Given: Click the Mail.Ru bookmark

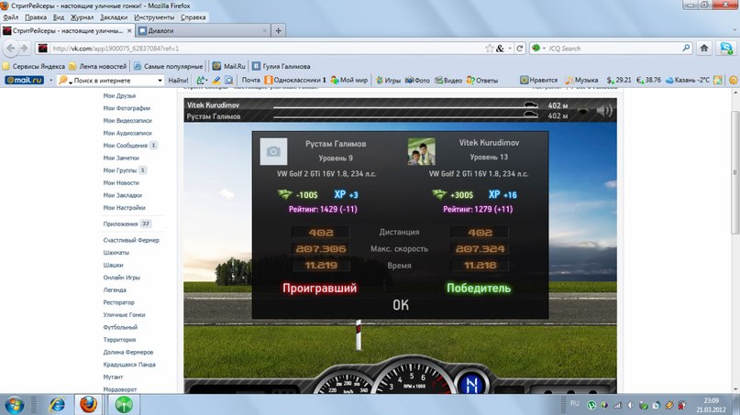Looking at the screenshot, I should [229, 66].
